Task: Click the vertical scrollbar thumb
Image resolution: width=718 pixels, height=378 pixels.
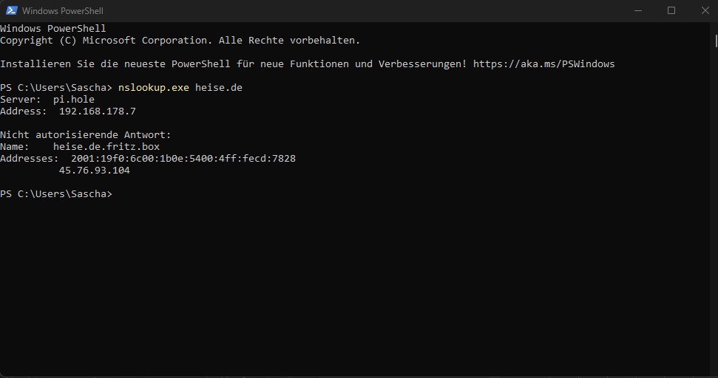Action: (716, 41)
